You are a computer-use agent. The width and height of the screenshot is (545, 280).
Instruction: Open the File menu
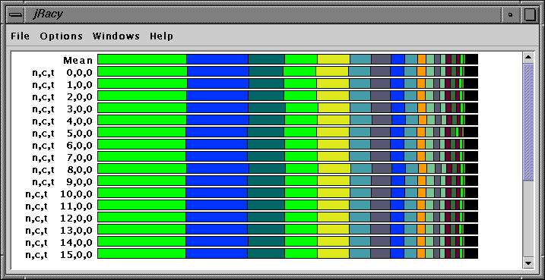coord(21,36)
